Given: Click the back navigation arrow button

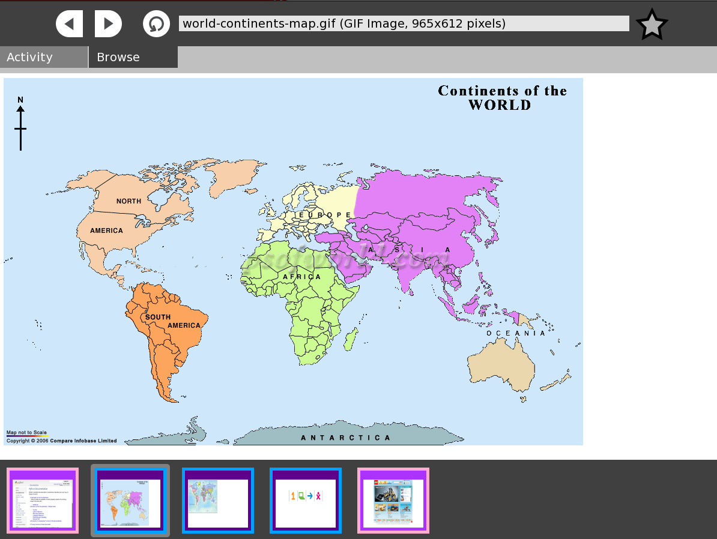Looking at the screenshot, I should coord(70,24).
